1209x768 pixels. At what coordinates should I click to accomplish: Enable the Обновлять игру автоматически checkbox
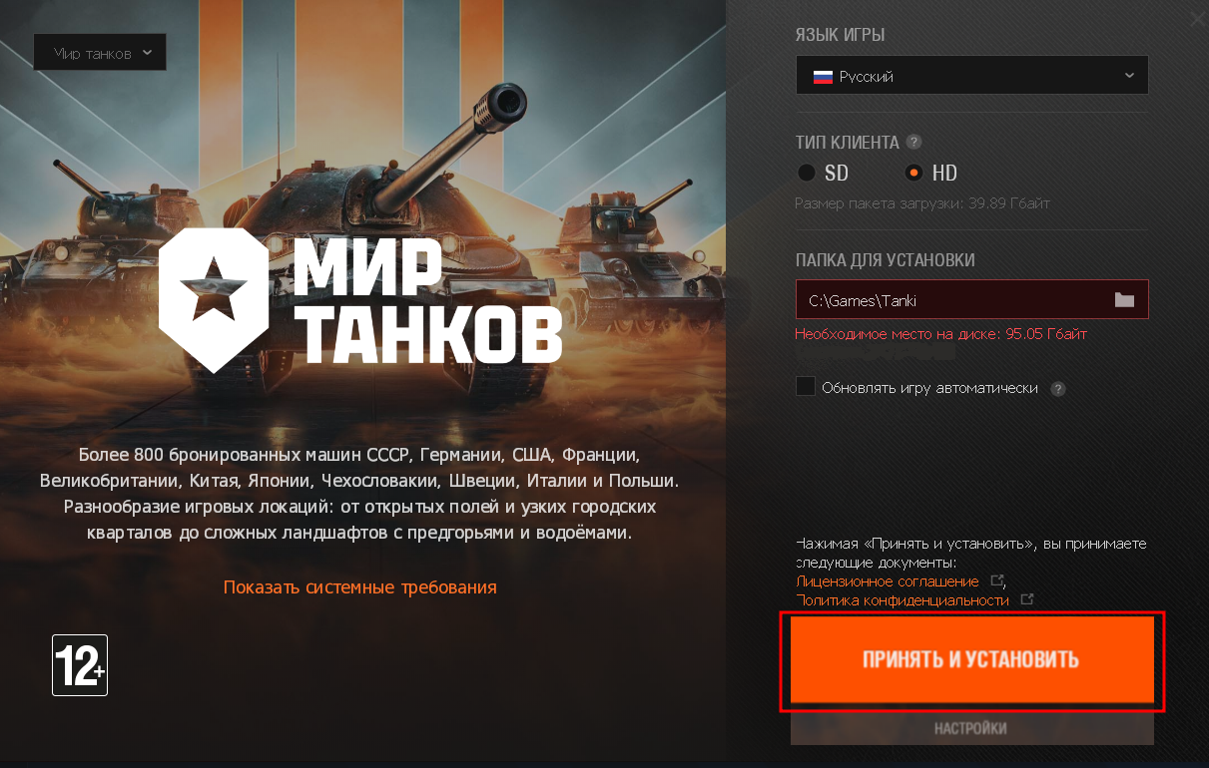click(x=806, y=387)
